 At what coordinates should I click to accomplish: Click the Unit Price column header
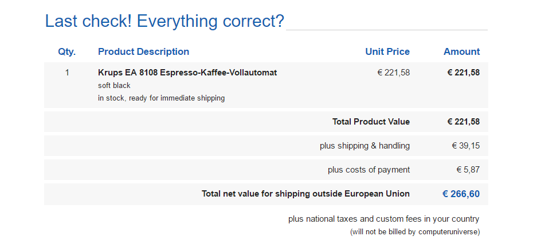click(x=387, y=52)
